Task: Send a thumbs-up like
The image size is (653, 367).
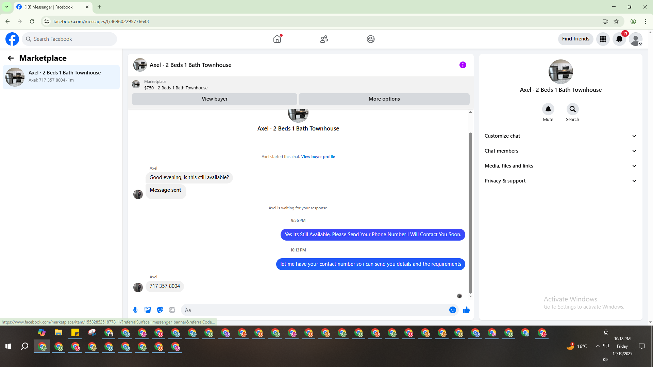Action: click(466, 310)
